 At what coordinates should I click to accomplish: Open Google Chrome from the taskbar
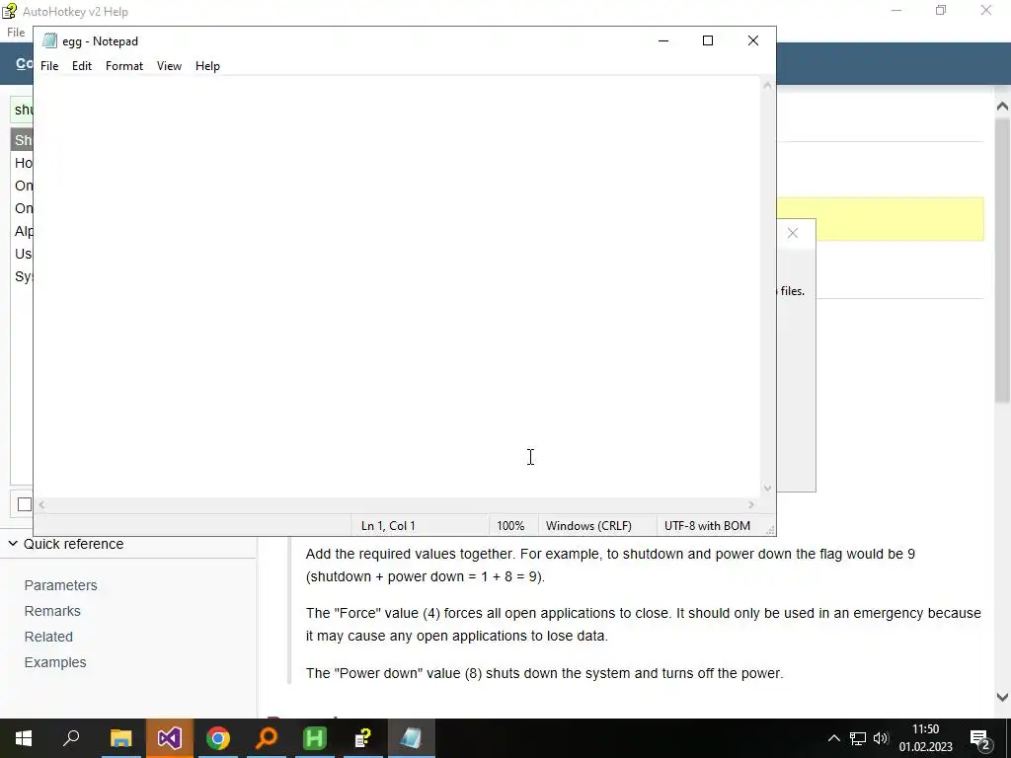click(x=218, y=738)
